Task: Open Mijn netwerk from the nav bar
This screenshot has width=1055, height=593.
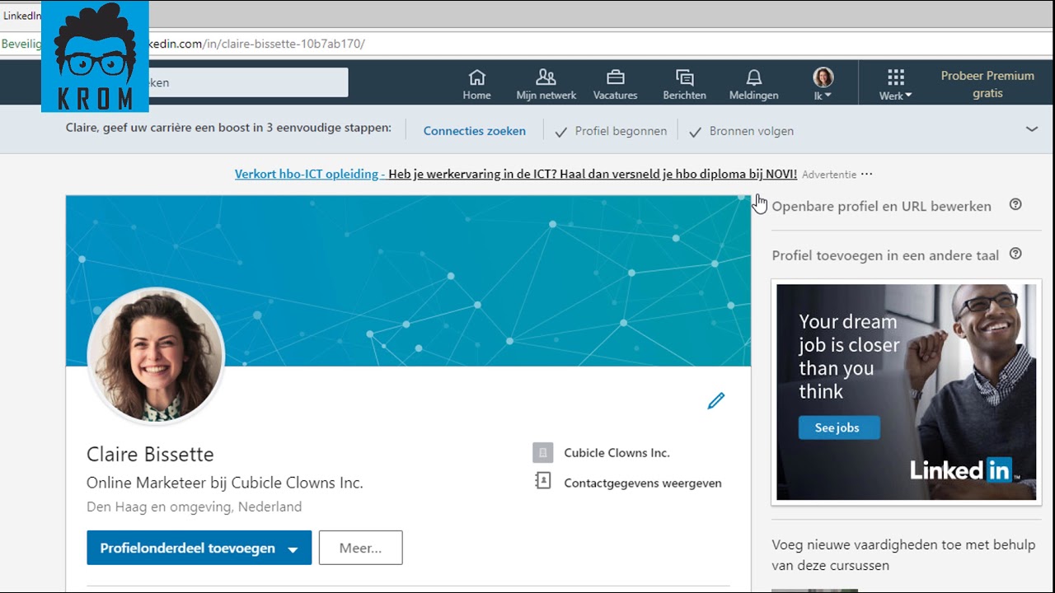Action: [x=546, y=84]
